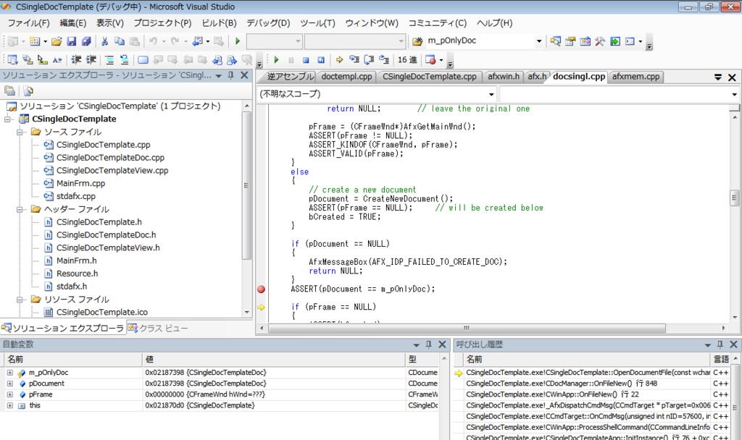Click the Increase Indent icon
This screenshot has width=742, height=440.
click(x=91, y=60)
